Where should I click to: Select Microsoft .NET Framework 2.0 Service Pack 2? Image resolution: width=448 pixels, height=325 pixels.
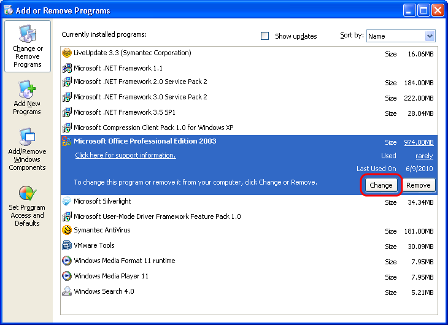(249, 82)
